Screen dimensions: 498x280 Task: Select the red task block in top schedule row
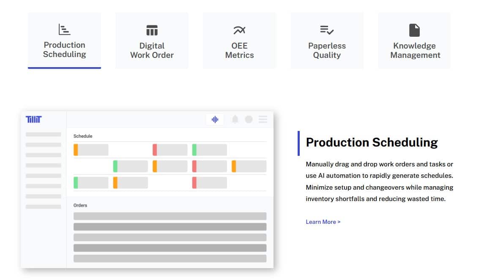click(x=170, y=150)
